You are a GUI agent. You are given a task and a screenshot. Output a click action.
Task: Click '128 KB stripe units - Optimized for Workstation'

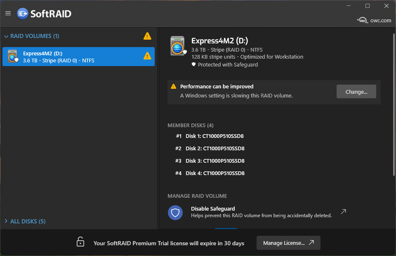[247, 57]
